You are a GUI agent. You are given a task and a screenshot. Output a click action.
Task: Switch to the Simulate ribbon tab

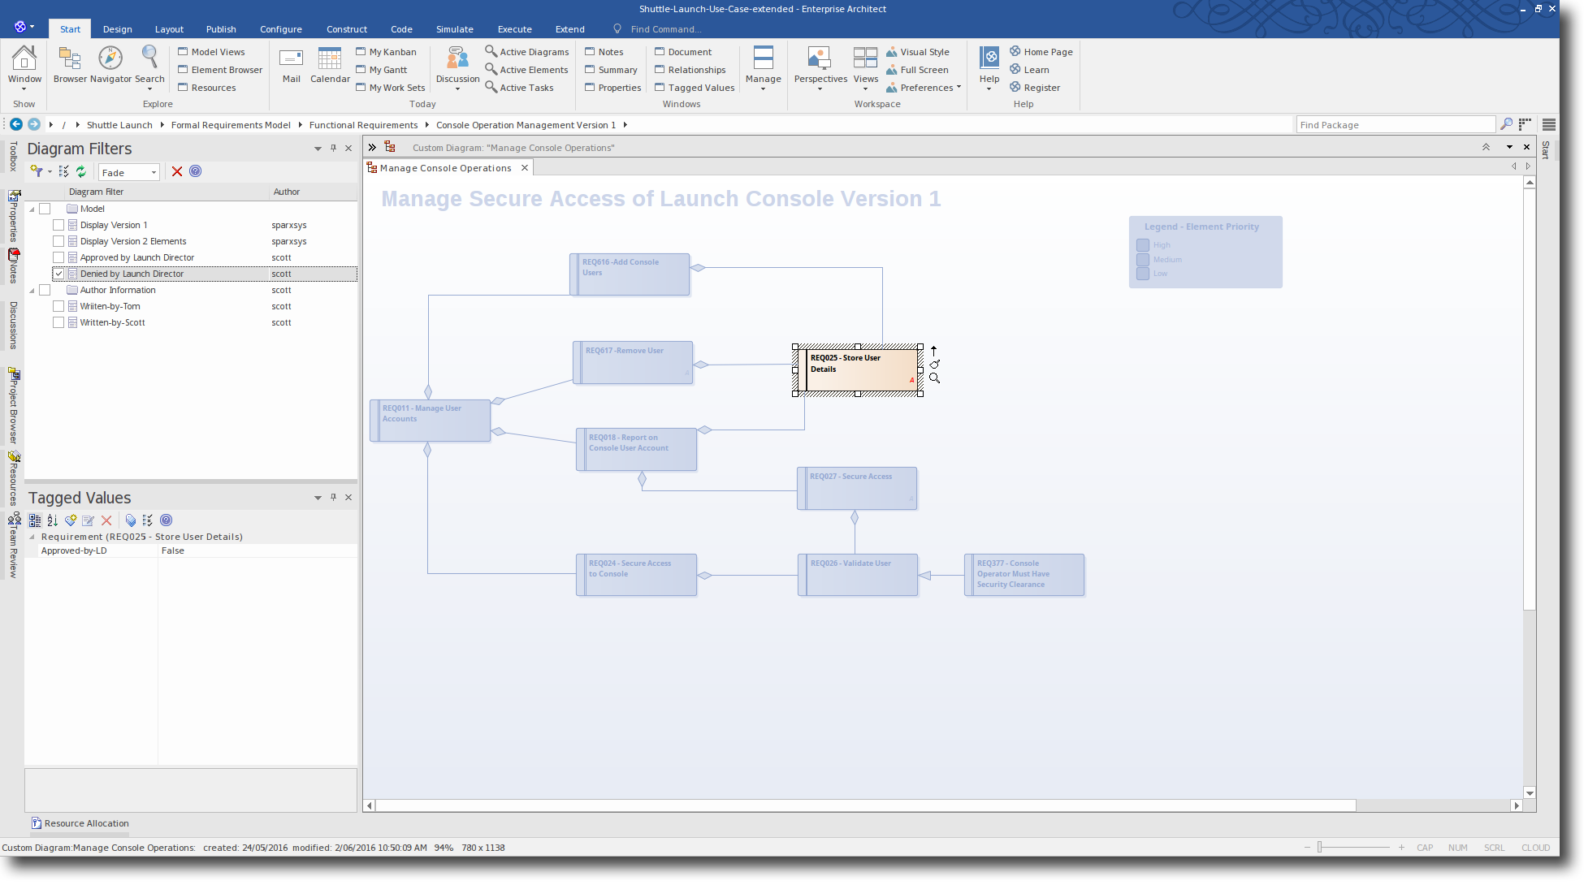[454, 28]
